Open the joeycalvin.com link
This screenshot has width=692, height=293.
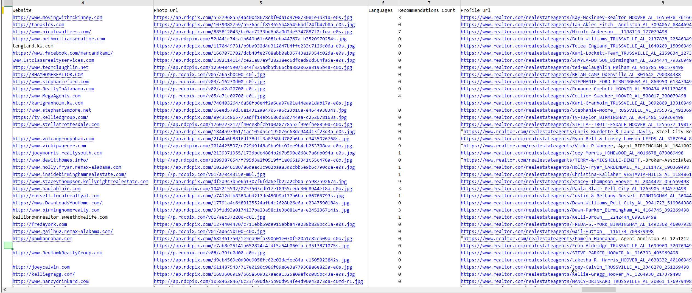tap(41, 267)
